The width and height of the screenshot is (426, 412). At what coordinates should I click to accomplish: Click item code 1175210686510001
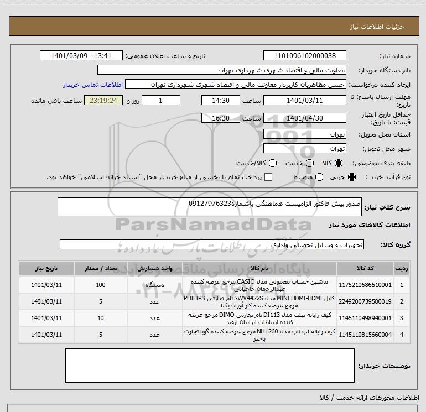[365, 285]
